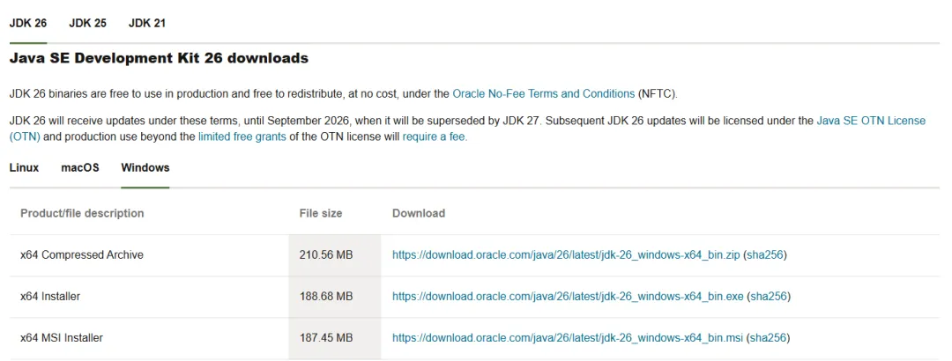Download the windows-x64 bin.exe installer
This screenshot has width=952, height=361.
click(x=568, y=297)
